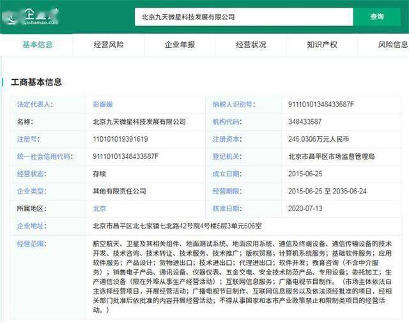Open the 基本信息 tab
Viewport: 409px width, 323px height.
pos(37,45)
